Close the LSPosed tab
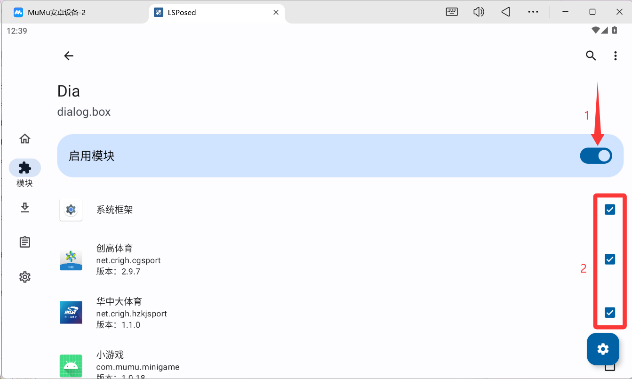632x379 pixels. click(276, 12)
